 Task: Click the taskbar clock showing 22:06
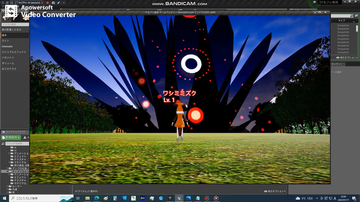(343, 198)
